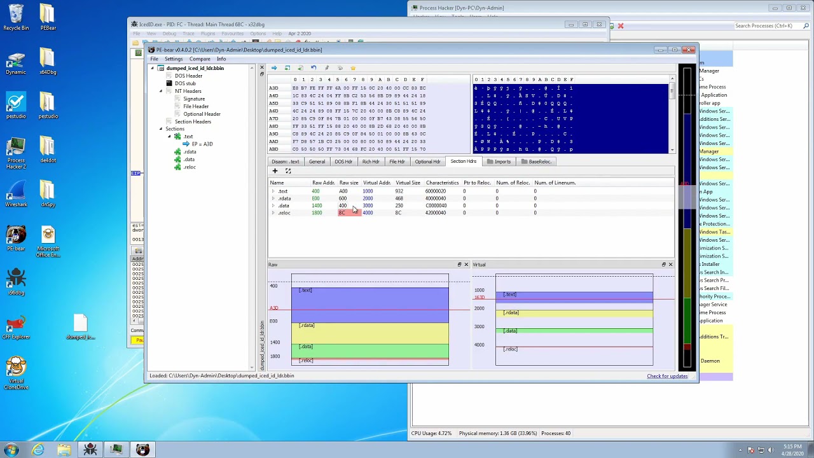The width and height of the screenshot is (814, 458).
Task: Click the plus add section icon
Action: (x=275, y=171)
